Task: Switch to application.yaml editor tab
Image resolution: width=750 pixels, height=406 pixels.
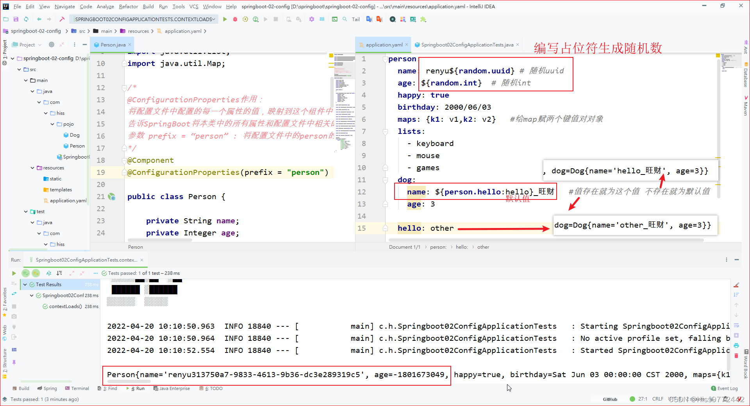Action: click(384, 45)
